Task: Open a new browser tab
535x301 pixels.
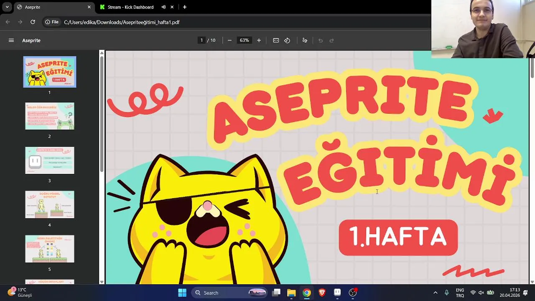Action: point(185,7)
